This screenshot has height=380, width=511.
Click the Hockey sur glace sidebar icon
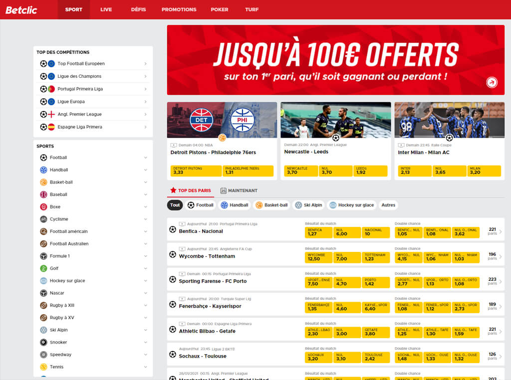point(43,281)
